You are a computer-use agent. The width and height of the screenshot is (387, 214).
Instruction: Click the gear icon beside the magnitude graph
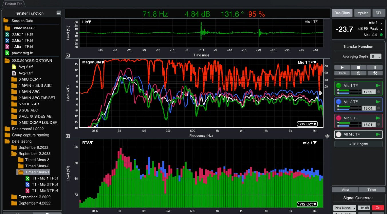click(x=327, y=136)
